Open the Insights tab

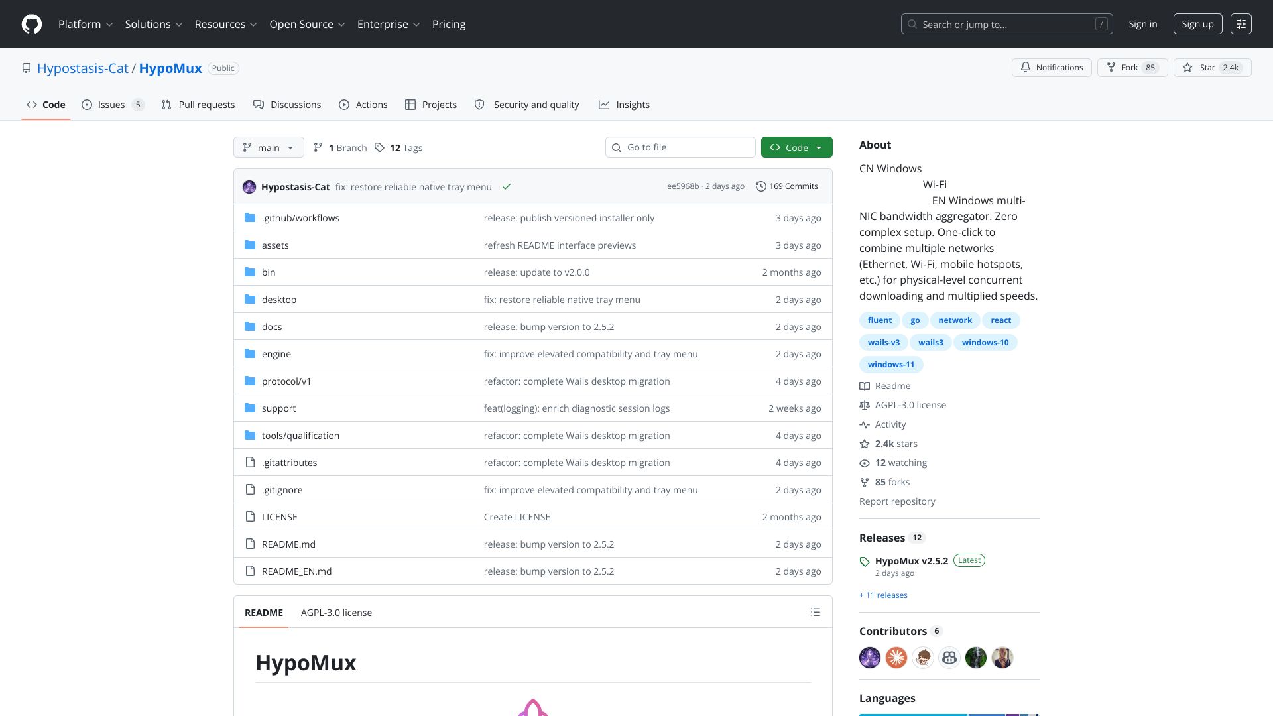[625, 105]
